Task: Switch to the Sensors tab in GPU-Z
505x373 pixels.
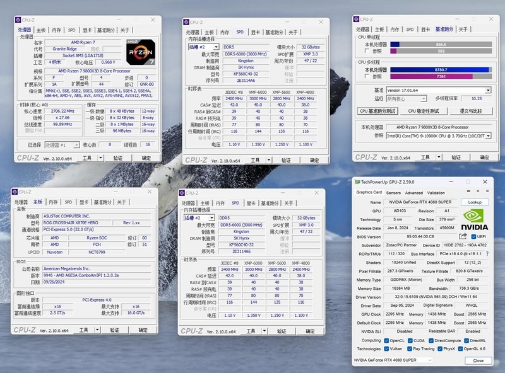Action: tap(393, 193)
